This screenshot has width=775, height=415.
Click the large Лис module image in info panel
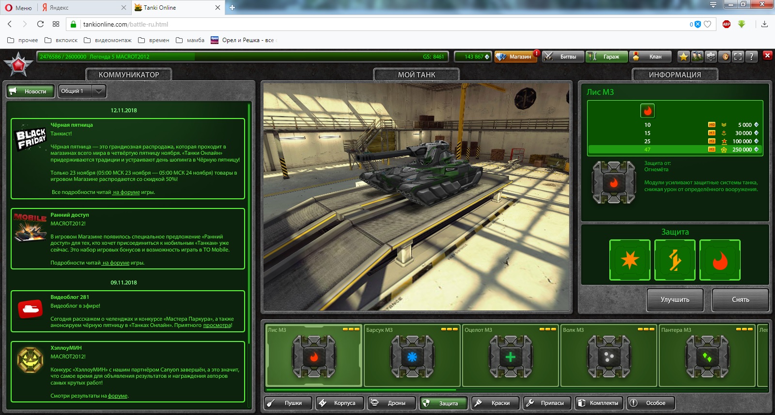click(614, 182)
